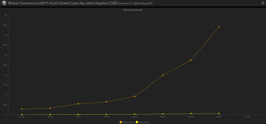266x124 pixels.
Task: Click the 'Oca 20' x-axis label
Action: tap(22, 117)
